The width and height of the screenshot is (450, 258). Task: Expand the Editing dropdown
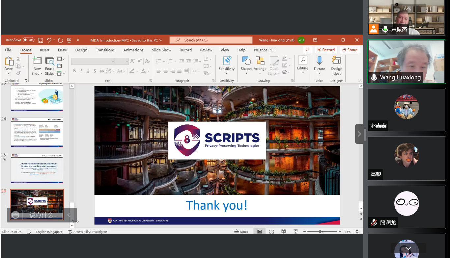tap(302, 64)
